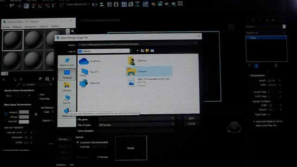Click the Open button in the file dialog

tap(191, 118)
